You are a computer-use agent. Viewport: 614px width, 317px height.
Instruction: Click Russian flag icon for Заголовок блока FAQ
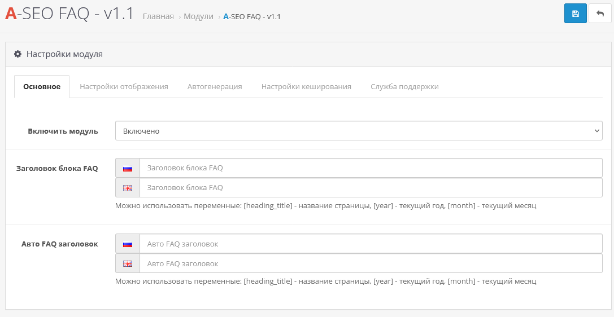click(x=128, y=168)
